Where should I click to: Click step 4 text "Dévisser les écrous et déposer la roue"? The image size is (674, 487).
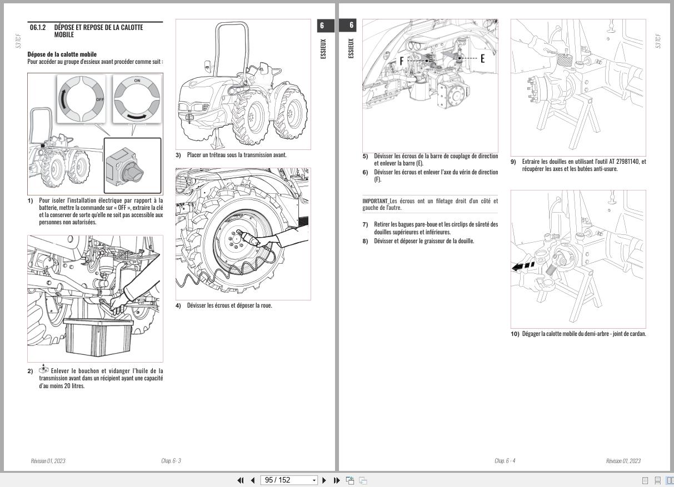(x=229, y=305)
